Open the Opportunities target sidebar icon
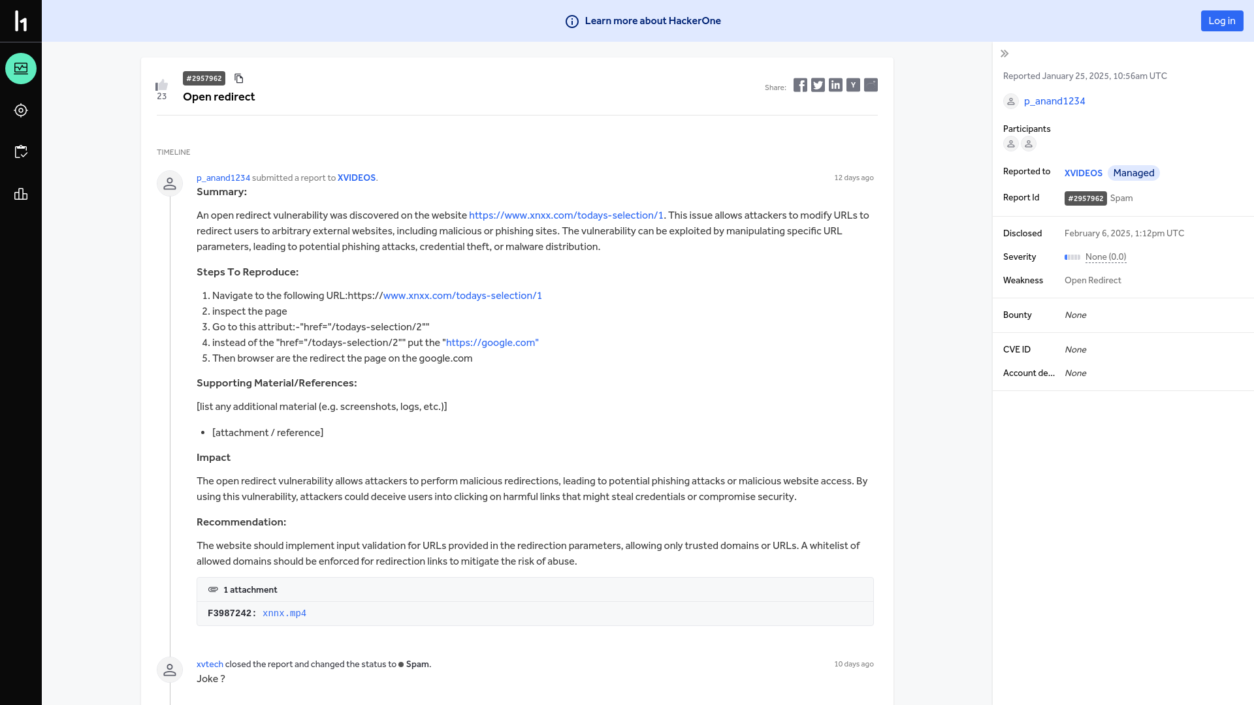The width and height of the screenshot is (1254, 705). (21, 110)
